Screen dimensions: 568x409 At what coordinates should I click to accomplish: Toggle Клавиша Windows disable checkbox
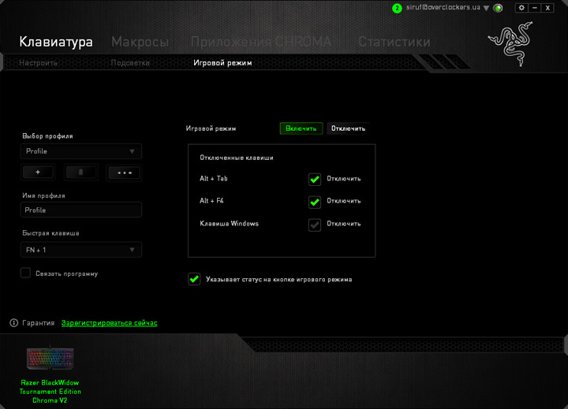pyautogui.click(x=315, y=225)
